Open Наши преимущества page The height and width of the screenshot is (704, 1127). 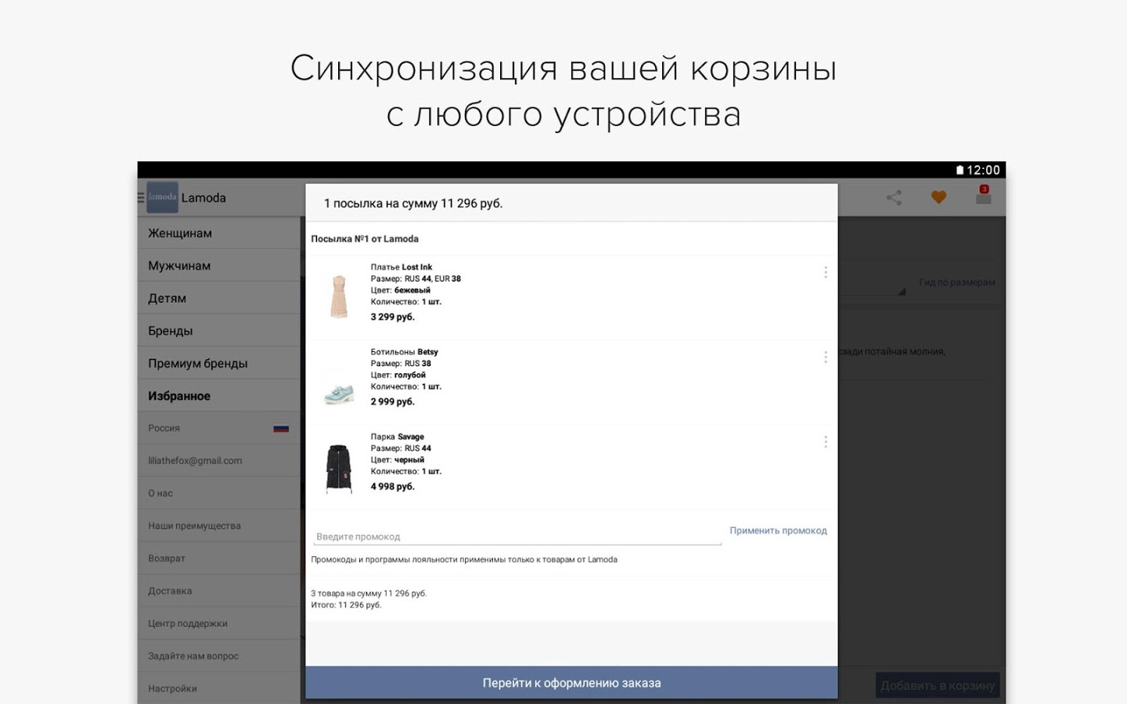pos(219,526)
